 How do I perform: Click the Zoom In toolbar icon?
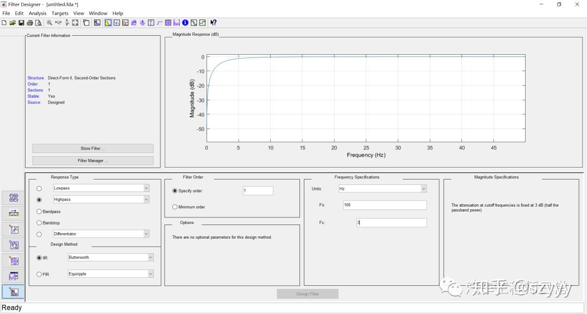[49, 23]
